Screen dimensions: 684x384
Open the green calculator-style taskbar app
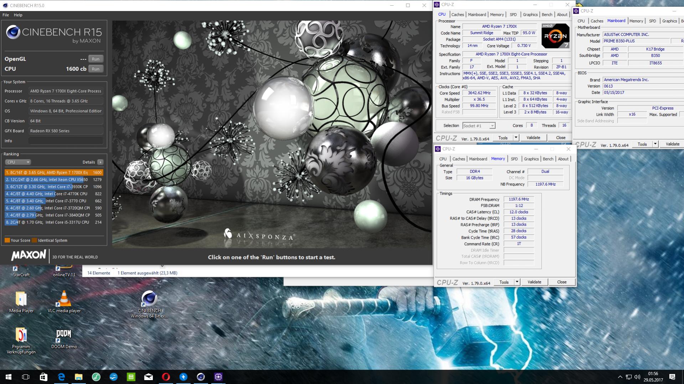tap(131, 377)
